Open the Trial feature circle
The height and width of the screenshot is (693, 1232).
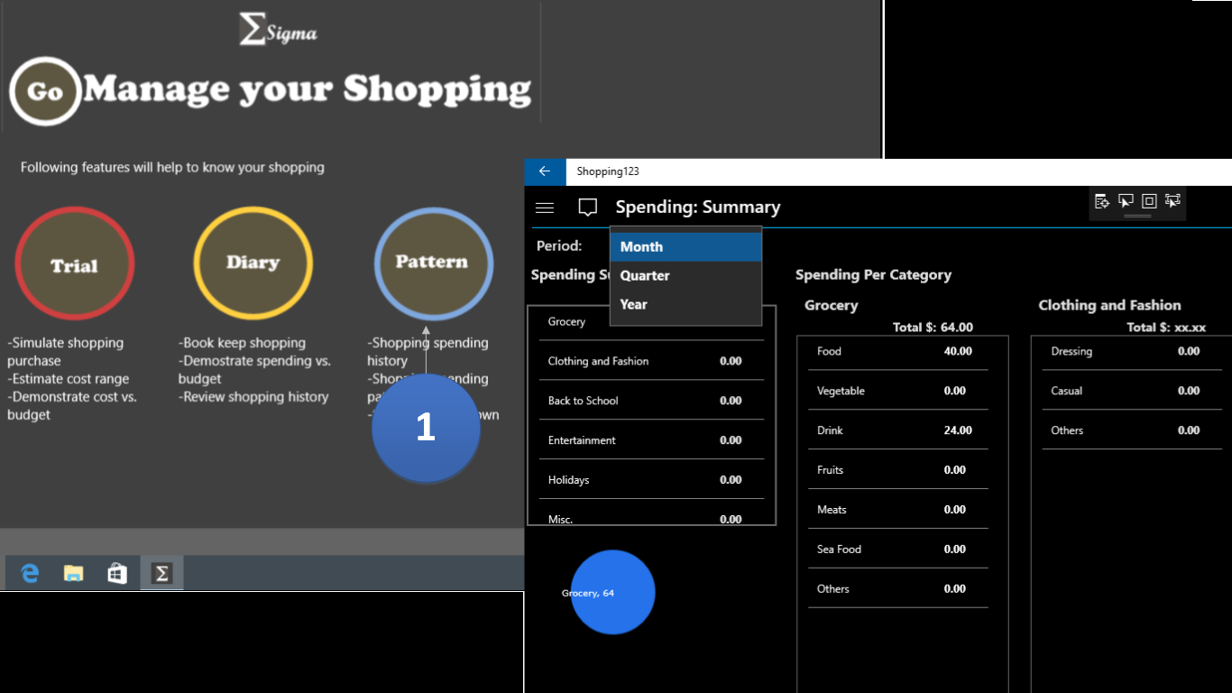74,263
